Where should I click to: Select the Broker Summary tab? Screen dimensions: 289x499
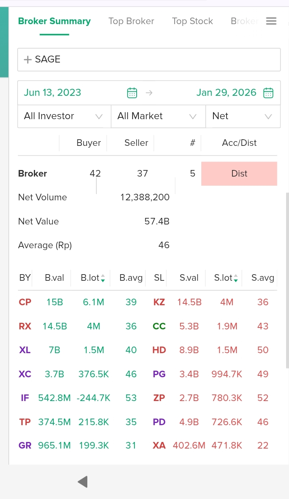(54, 21)
